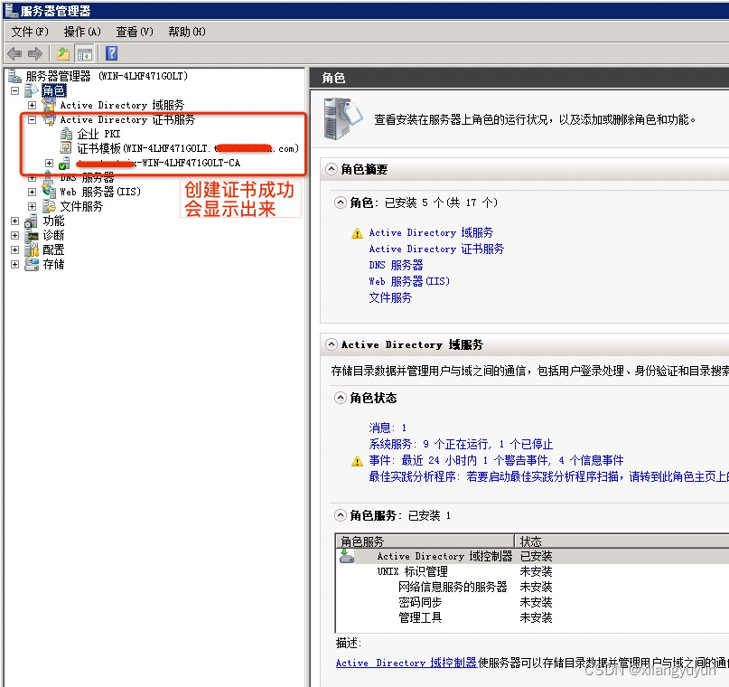Click the 配置 node icon
Screen dimensions: 729x687
click(32, 249)
